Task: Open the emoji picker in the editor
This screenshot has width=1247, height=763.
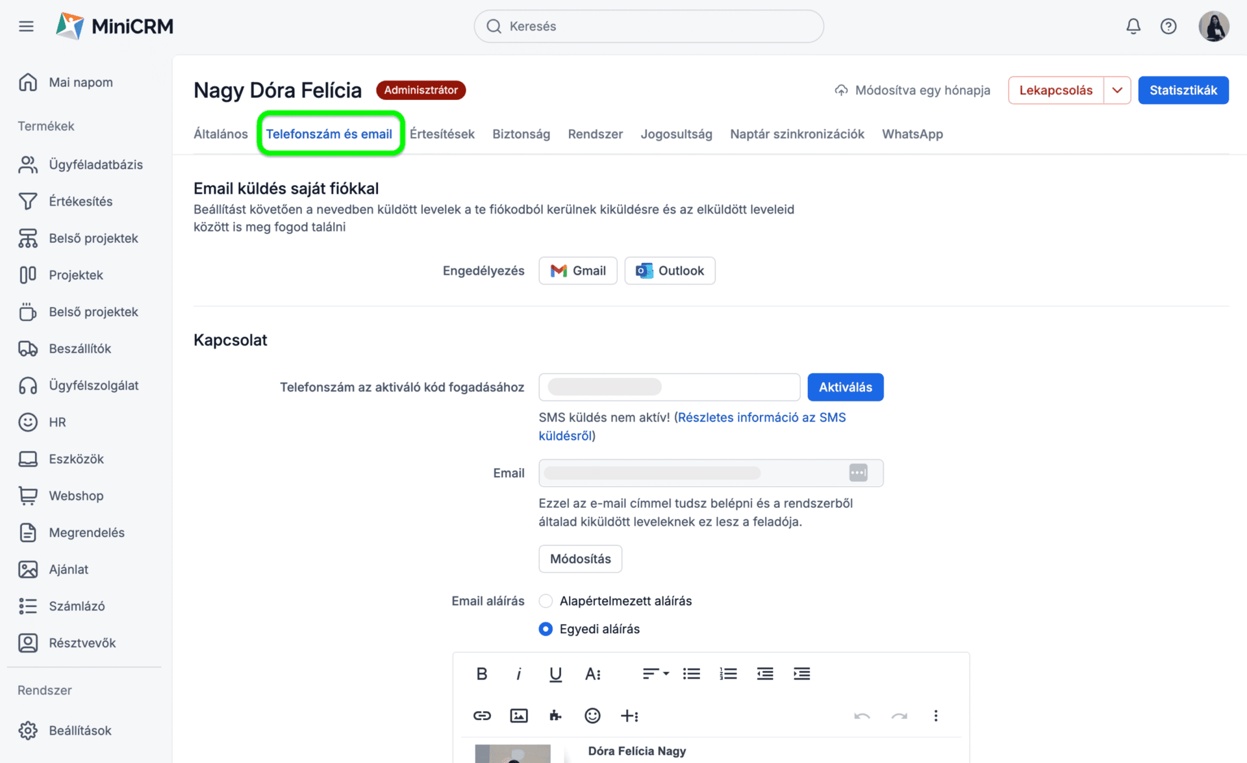Action: [x=592, y=716]
